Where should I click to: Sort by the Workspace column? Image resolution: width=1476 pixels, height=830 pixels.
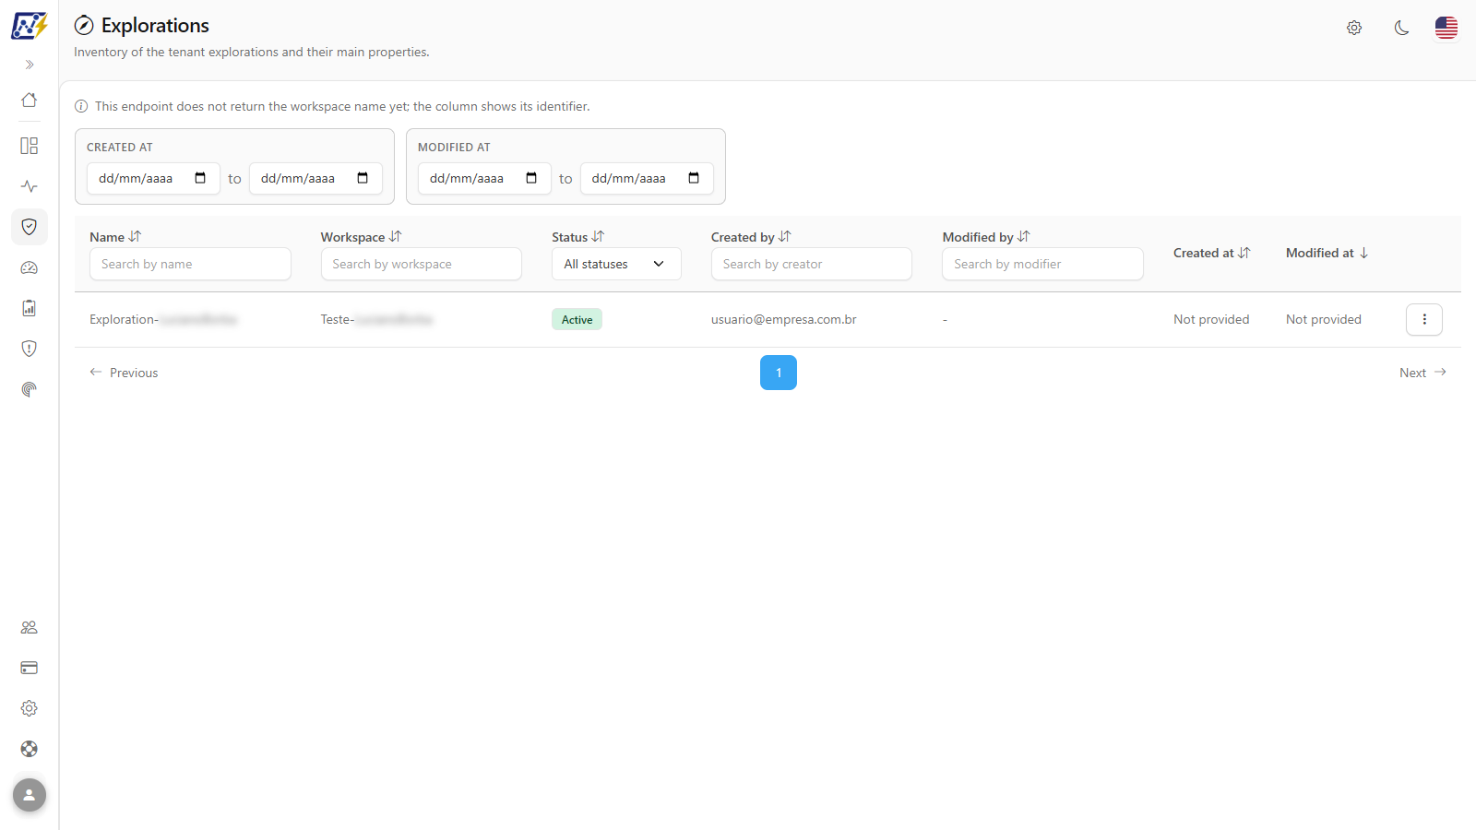[361, 237]
